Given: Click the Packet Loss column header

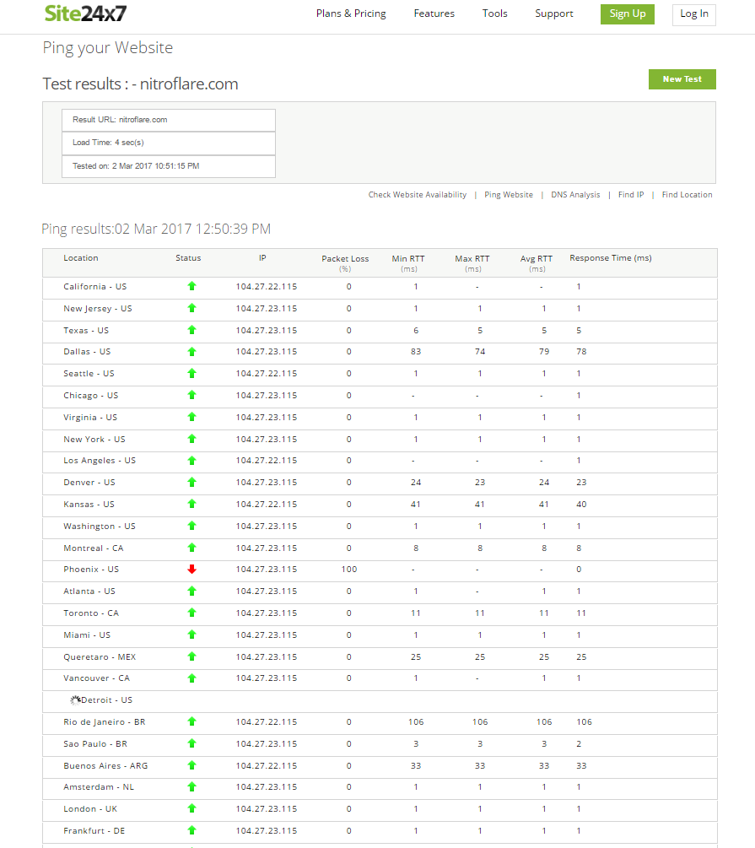Looking at the screenshot, I should [x=345, y=262].
